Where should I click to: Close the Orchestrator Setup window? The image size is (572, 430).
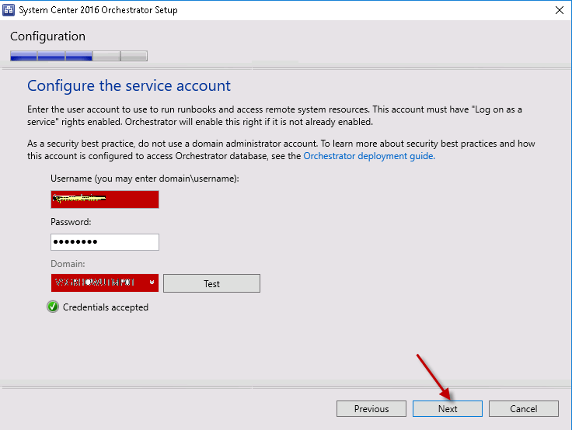(x=559, y=10)
